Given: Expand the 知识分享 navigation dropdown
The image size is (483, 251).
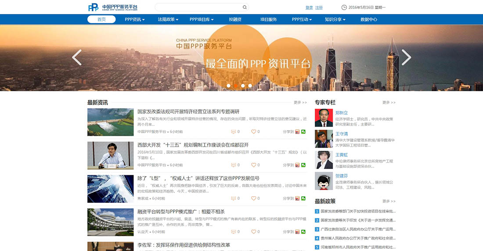Looking at the screenshot, I should pyautogui.click(x=335, y=19).
